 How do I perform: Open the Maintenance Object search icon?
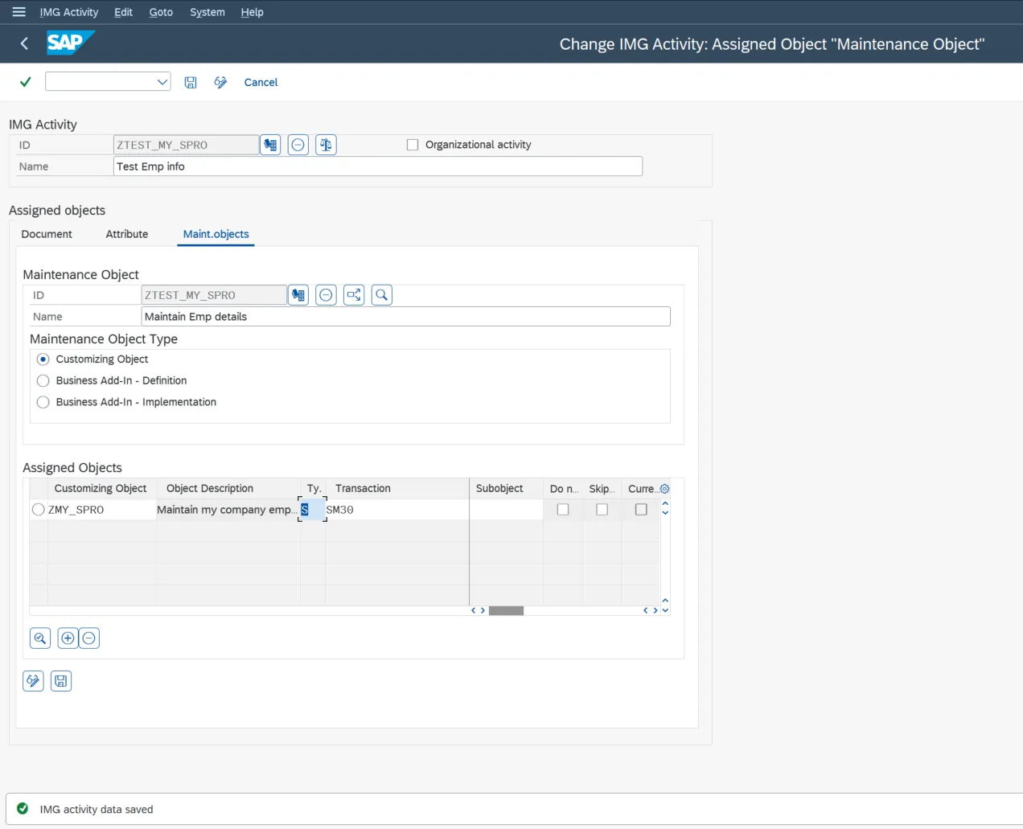(x=381, y=294)
